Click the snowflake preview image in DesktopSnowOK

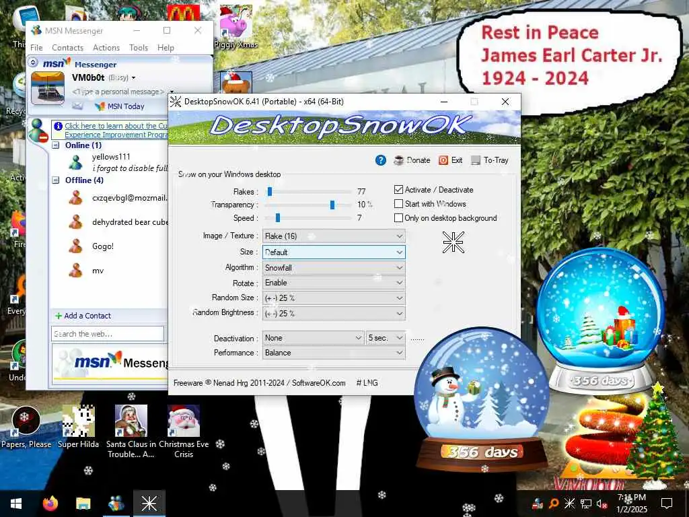point(453,242)
